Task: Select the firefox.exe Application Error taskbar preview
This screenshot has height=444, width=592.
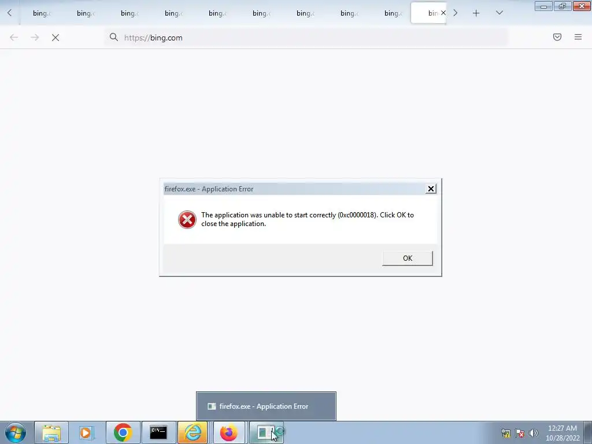Action: 266,406
